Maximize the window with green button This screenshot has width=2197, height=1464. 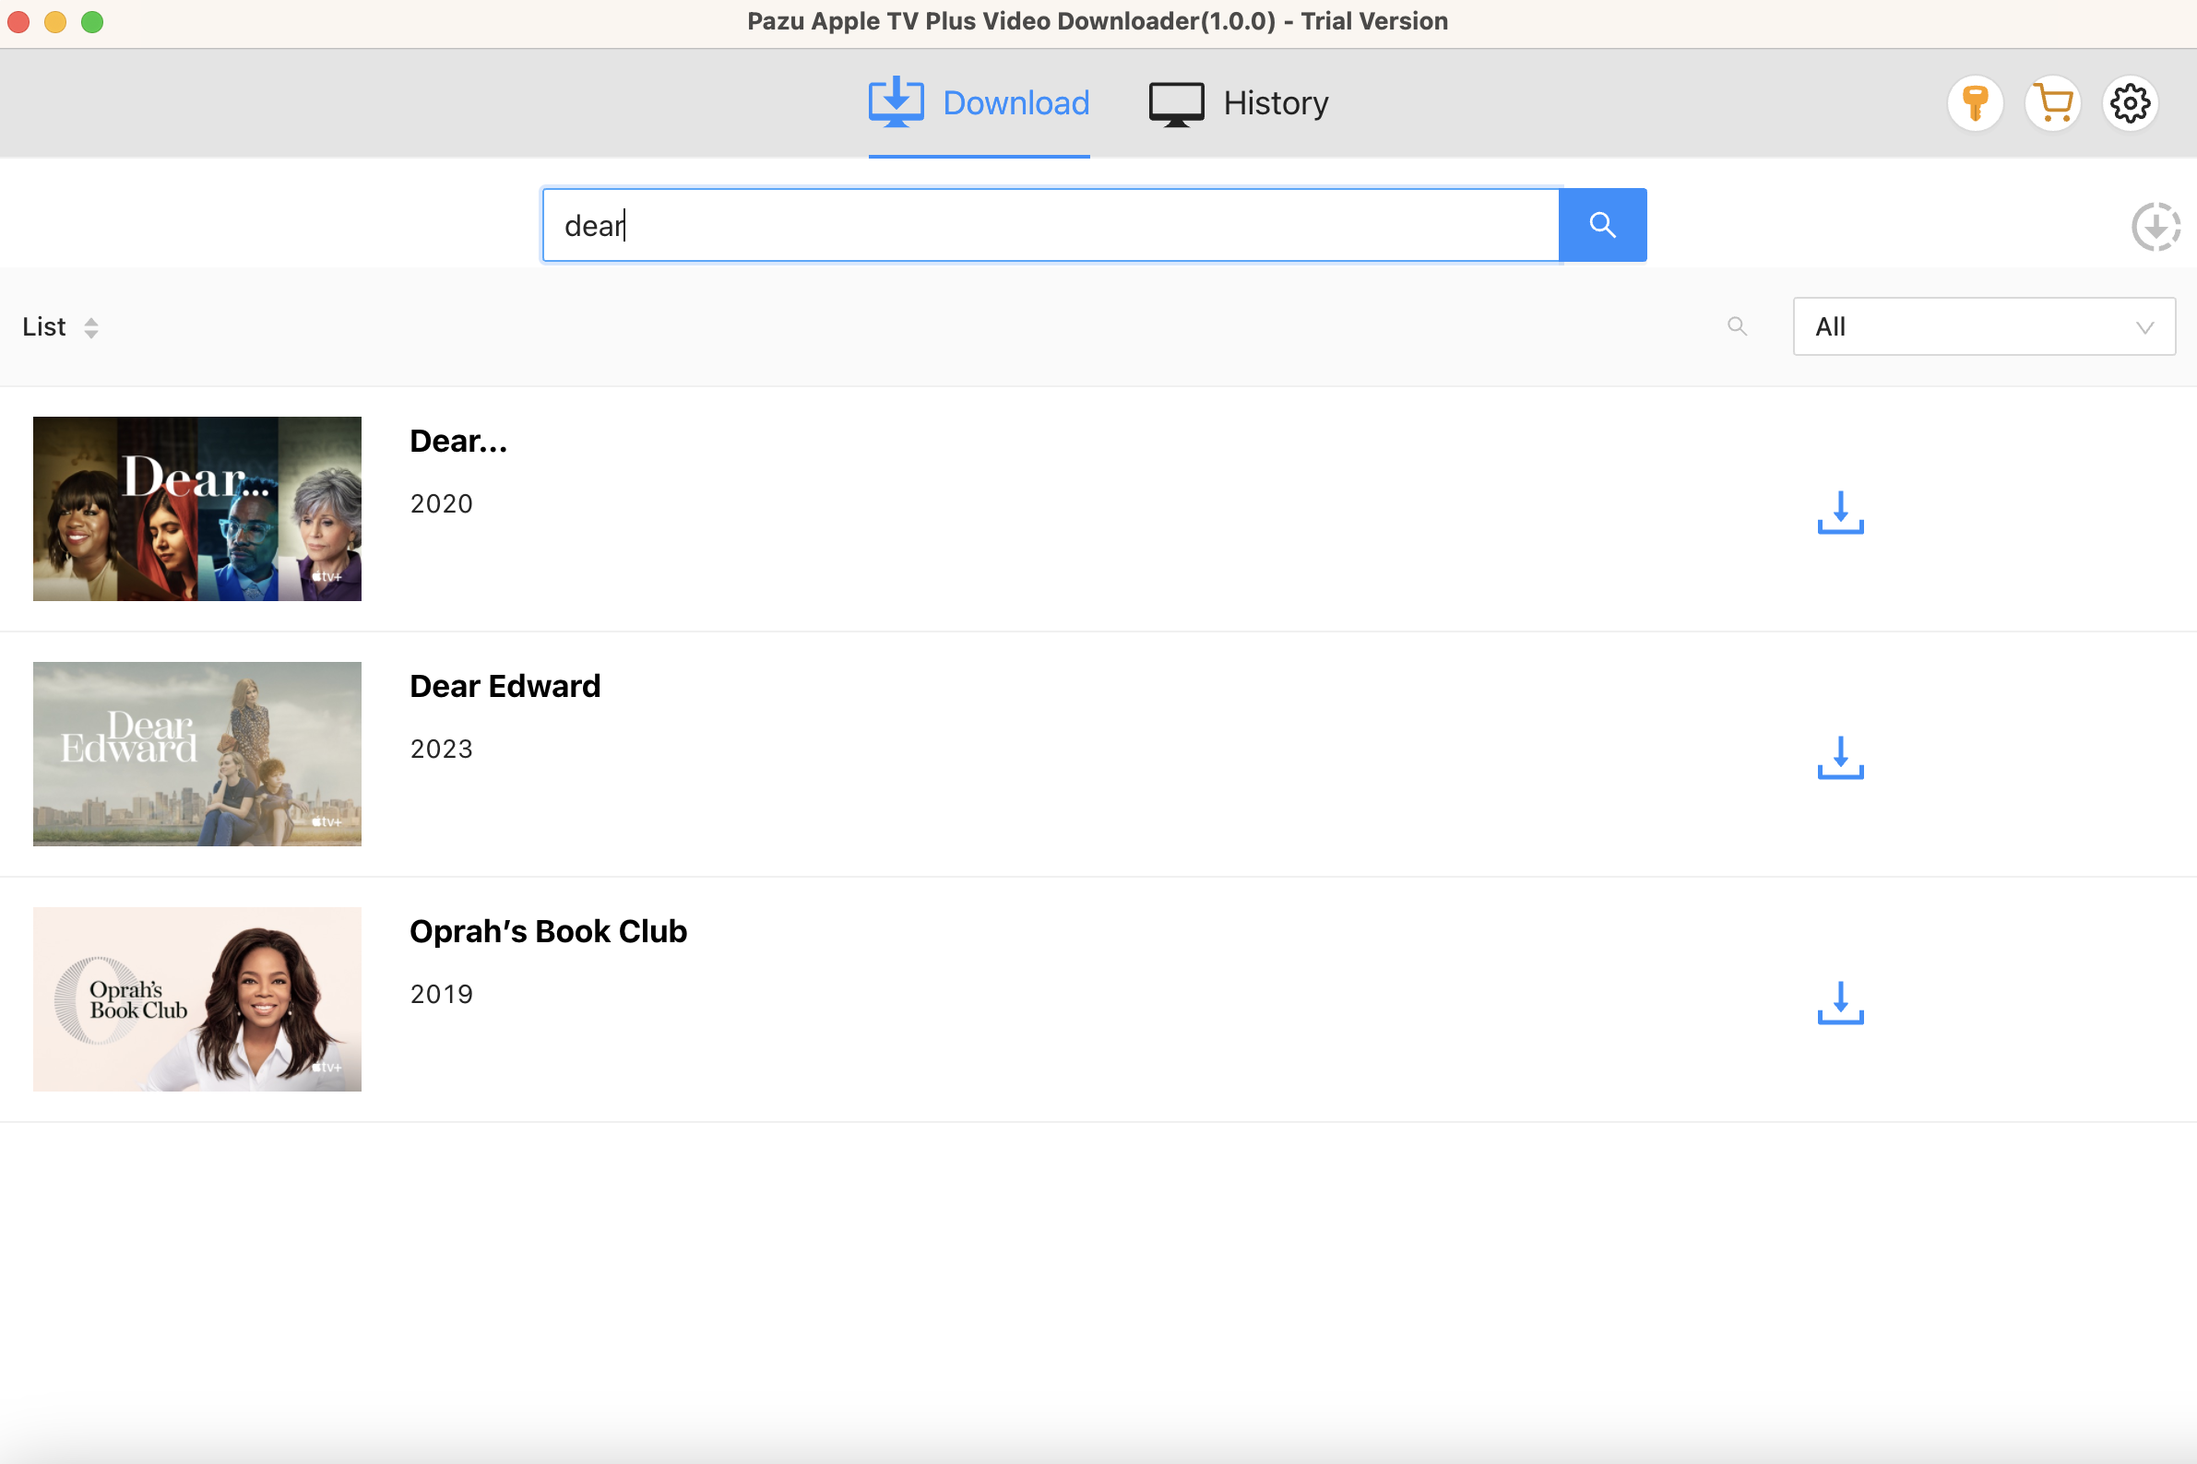click(x=92, y=21)
